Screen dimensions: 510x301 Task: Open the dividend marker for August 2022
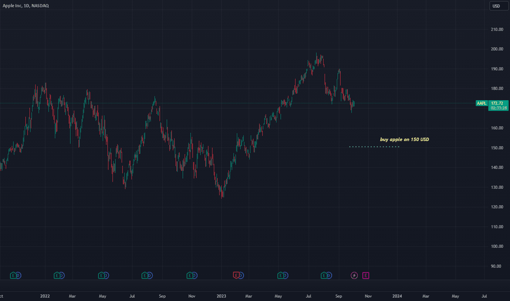150,276
